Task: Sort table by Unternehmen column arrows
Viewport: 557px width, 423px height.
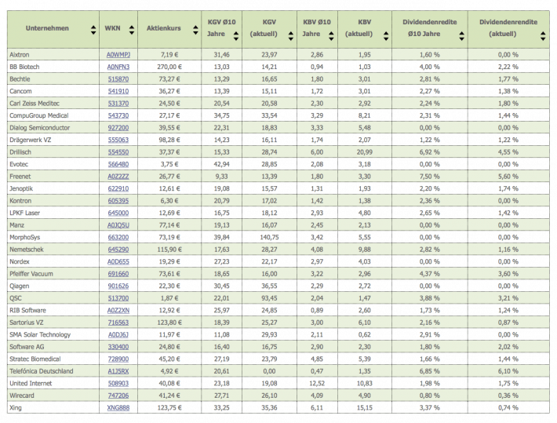Action: coord(93,30)
